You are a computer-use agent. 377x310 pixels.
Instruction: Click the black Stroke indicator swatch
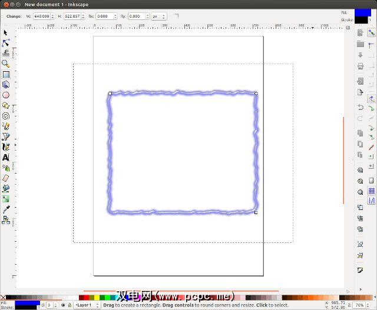[x=27, y=307]
